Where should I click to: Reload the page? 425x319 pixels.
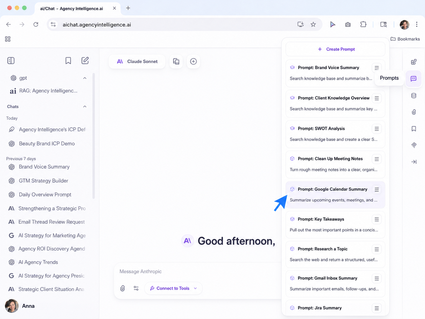tap(36, 24)
